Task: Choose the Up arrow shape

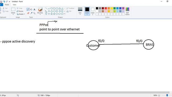Action: coord(62,11)
